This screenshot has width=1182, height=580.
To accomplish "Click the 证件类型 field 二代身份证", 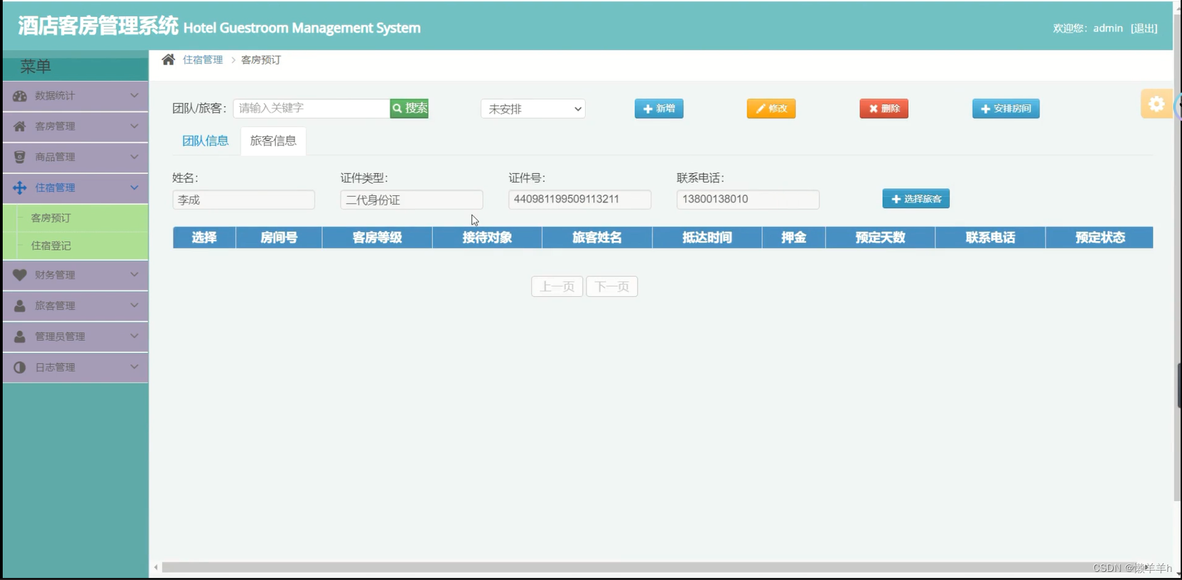I will pos(411,200).
